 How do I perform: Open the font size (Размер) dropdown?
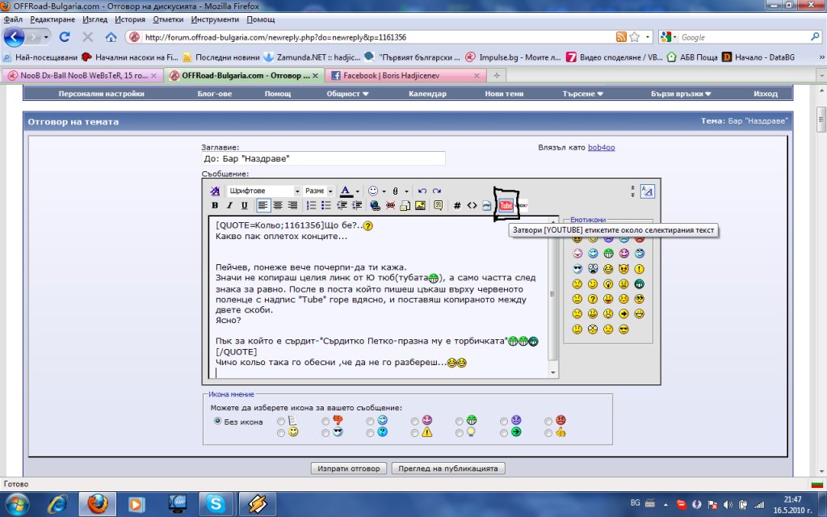(x=319, y=191)
